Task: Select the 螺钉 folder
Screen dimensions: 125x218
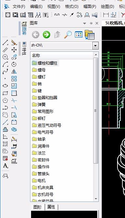Action: [39, 77]
